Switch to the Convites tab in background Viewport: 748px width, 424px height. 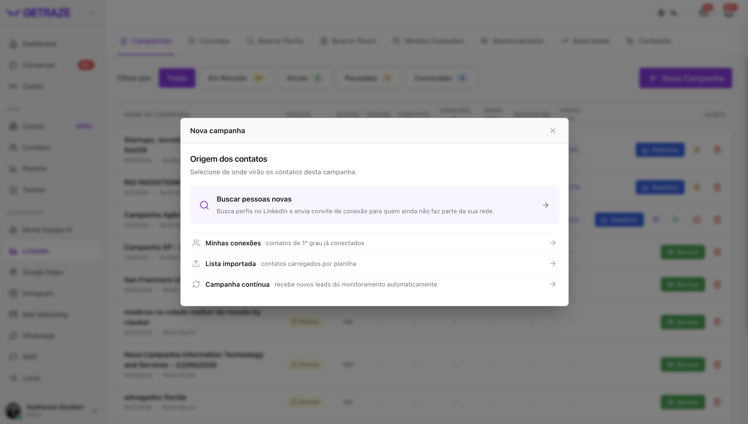(209, 41)
